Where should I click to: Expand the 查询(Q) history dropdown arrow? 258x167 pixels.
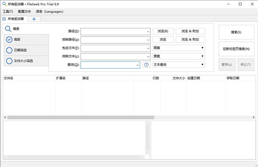coord(138,65)
